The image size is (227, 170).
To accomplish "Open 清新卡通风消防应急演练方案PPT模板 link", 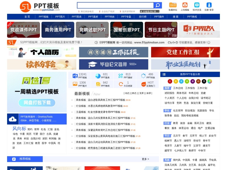I will click(x=109, y=124).
